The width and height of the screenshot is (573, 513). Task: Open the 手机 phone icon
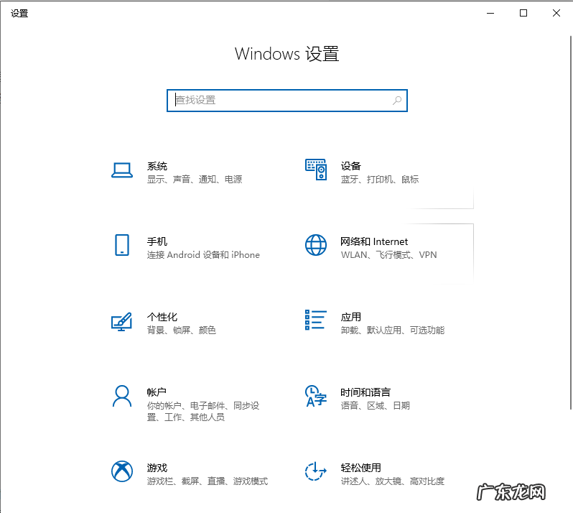(x=121, y=245)
